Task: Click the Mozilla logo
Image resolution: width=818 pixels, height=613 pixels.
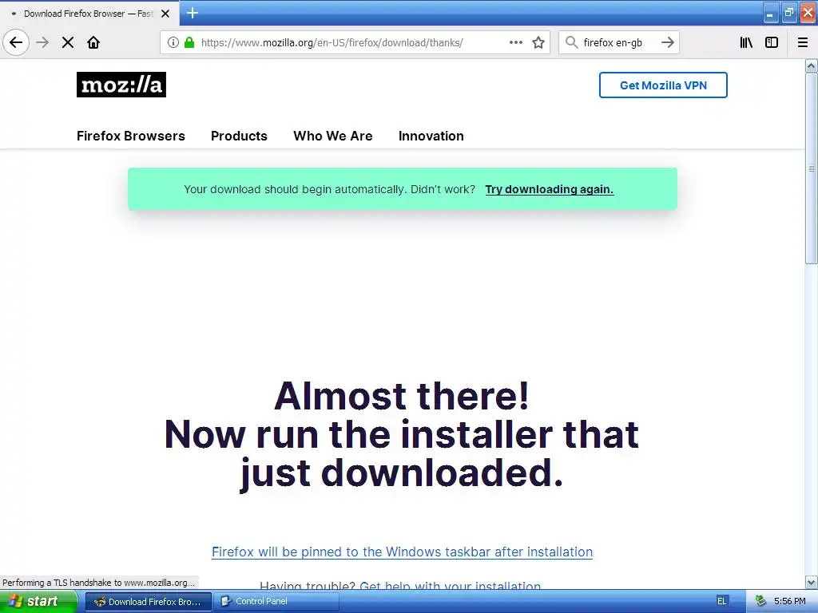Action: click(x=121, y=85)
